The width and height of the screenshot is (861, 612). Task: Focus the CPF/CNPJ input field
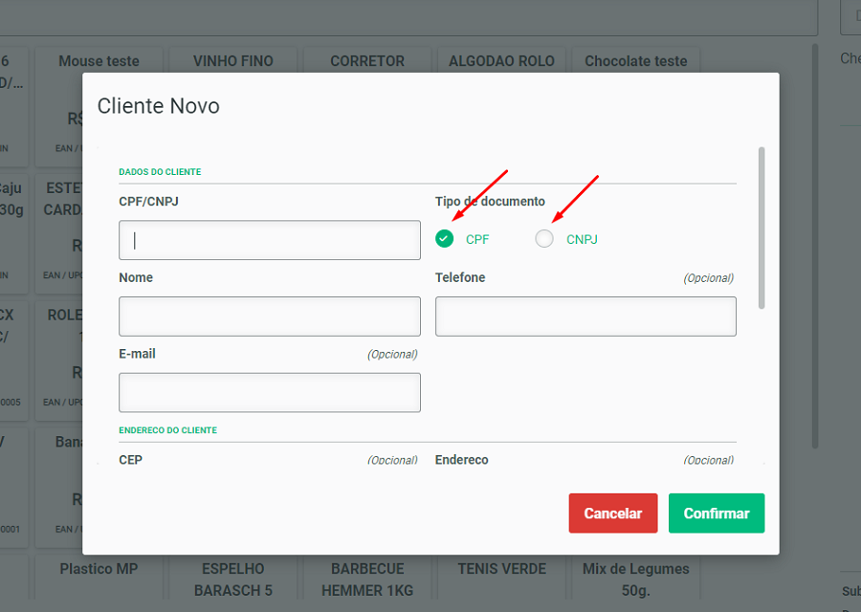click(270, 240)
